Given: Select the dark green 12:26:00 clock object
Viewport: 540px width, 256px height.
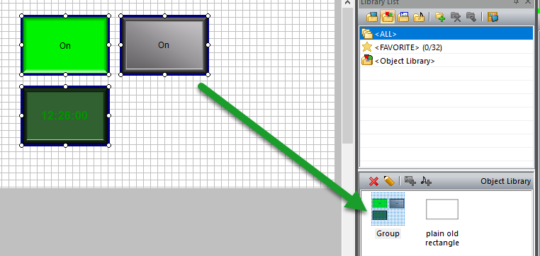Looking at the screenshot, I should click(65, 116).
